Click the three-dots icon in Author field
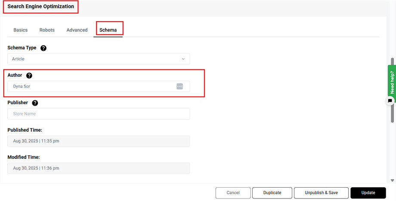The width and height of the screenshot is (396, 201). coord(179,87)
